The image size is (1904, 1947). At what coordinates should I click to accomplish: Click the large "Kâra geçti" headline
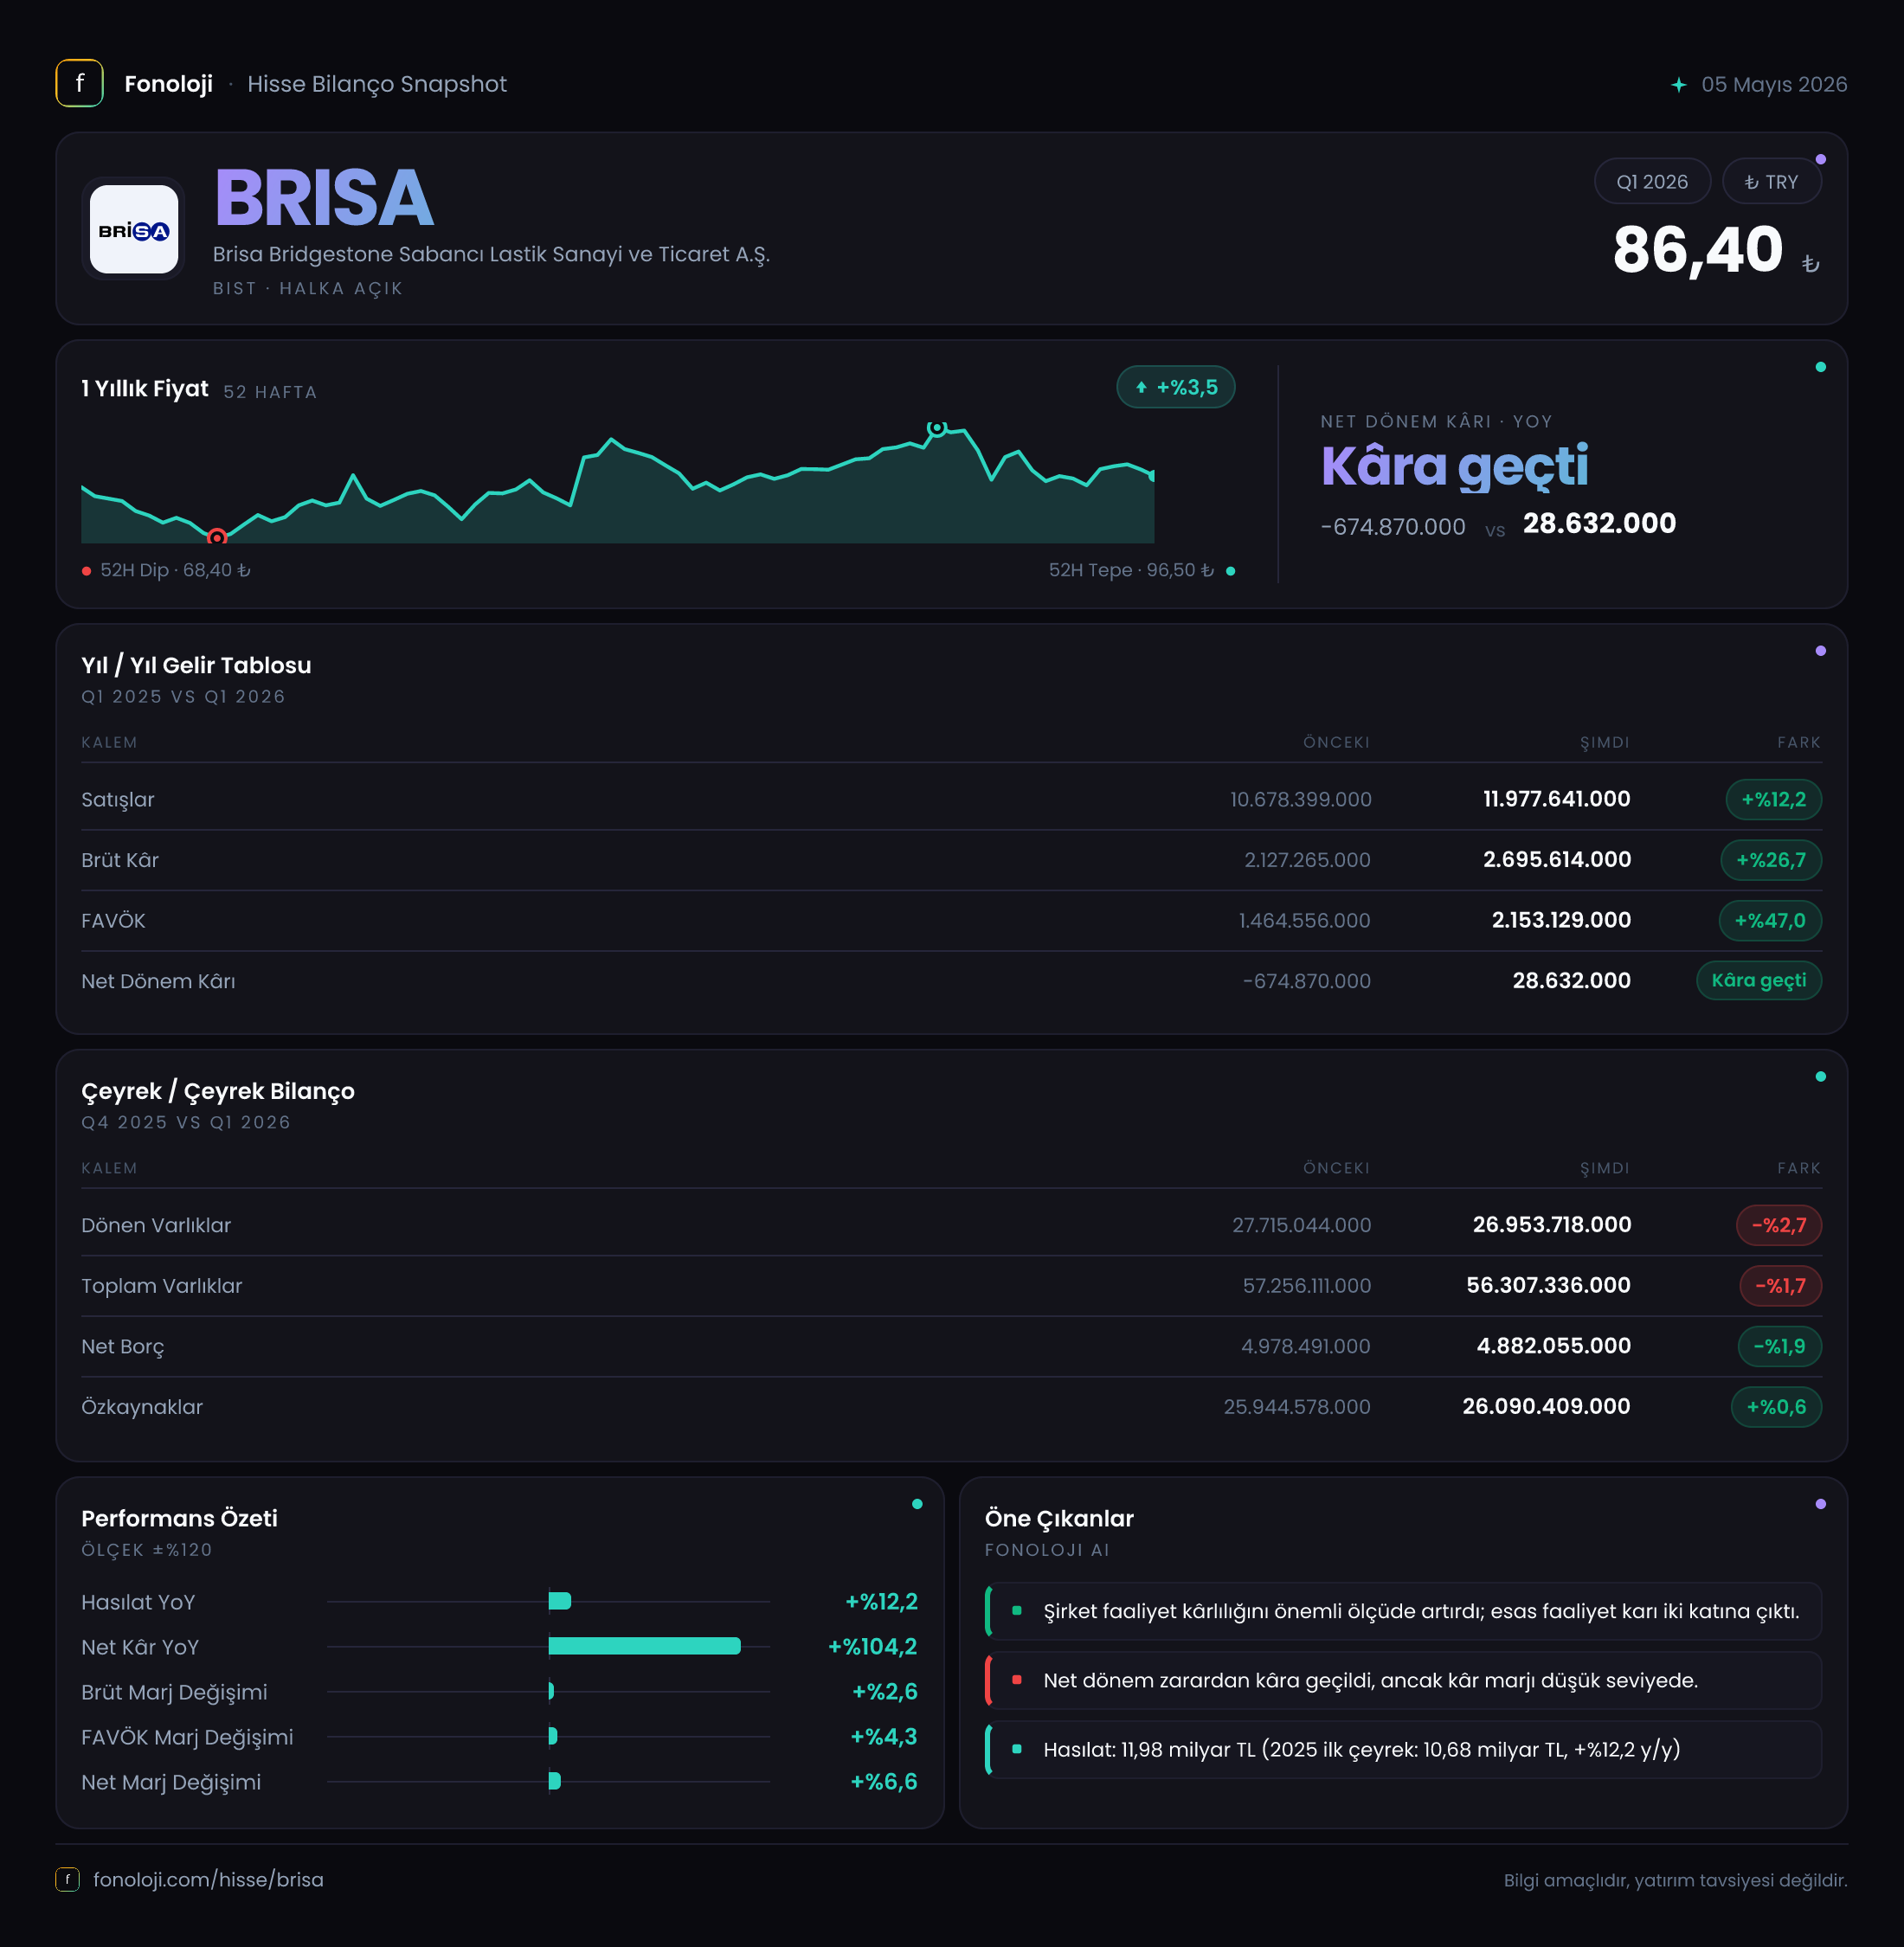[1454, 467]
